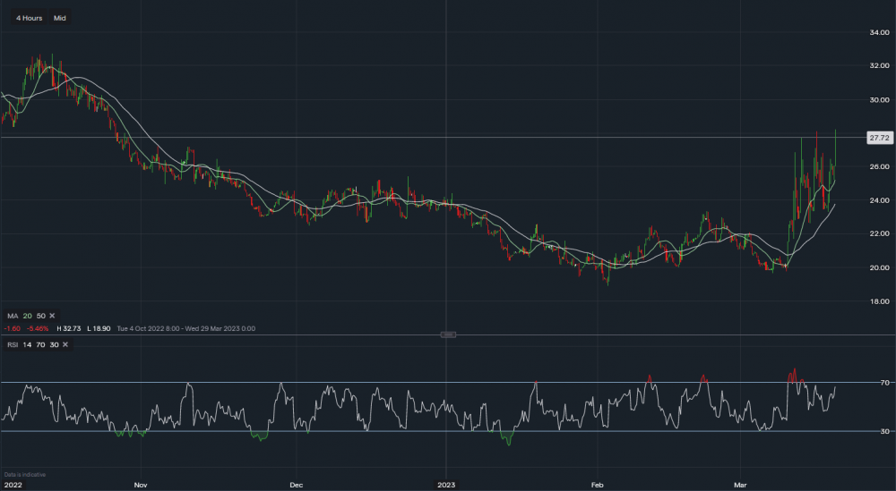Image resolution: width=896 pixels, height=491 pixels.
Task: Click the 34.00 level on price axis
Action: 878,33
